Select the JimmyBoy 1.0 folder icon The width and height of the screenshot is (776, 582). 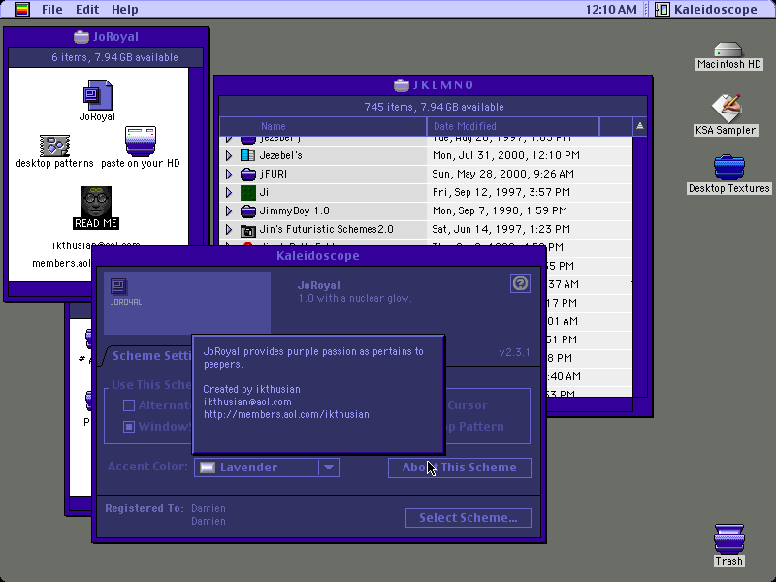pyautogui.click(x=247, y=210)
